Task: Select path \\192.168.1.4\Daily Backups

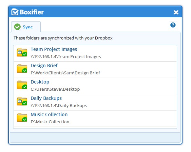Action: click(59, 106)
